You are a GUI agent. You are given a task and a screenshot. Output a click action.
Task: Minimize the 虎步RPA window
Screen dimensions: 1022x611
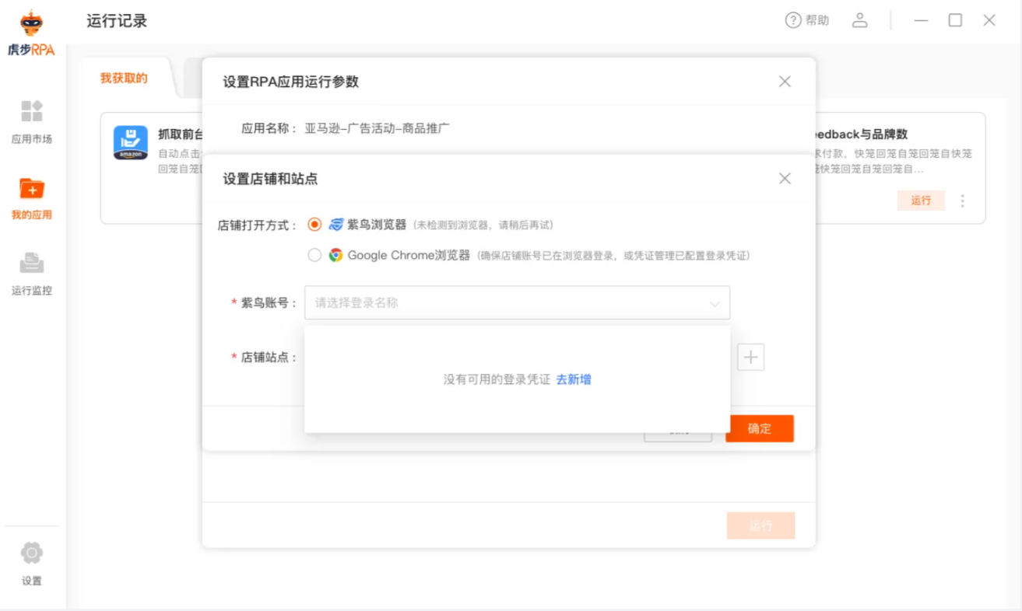922,21
